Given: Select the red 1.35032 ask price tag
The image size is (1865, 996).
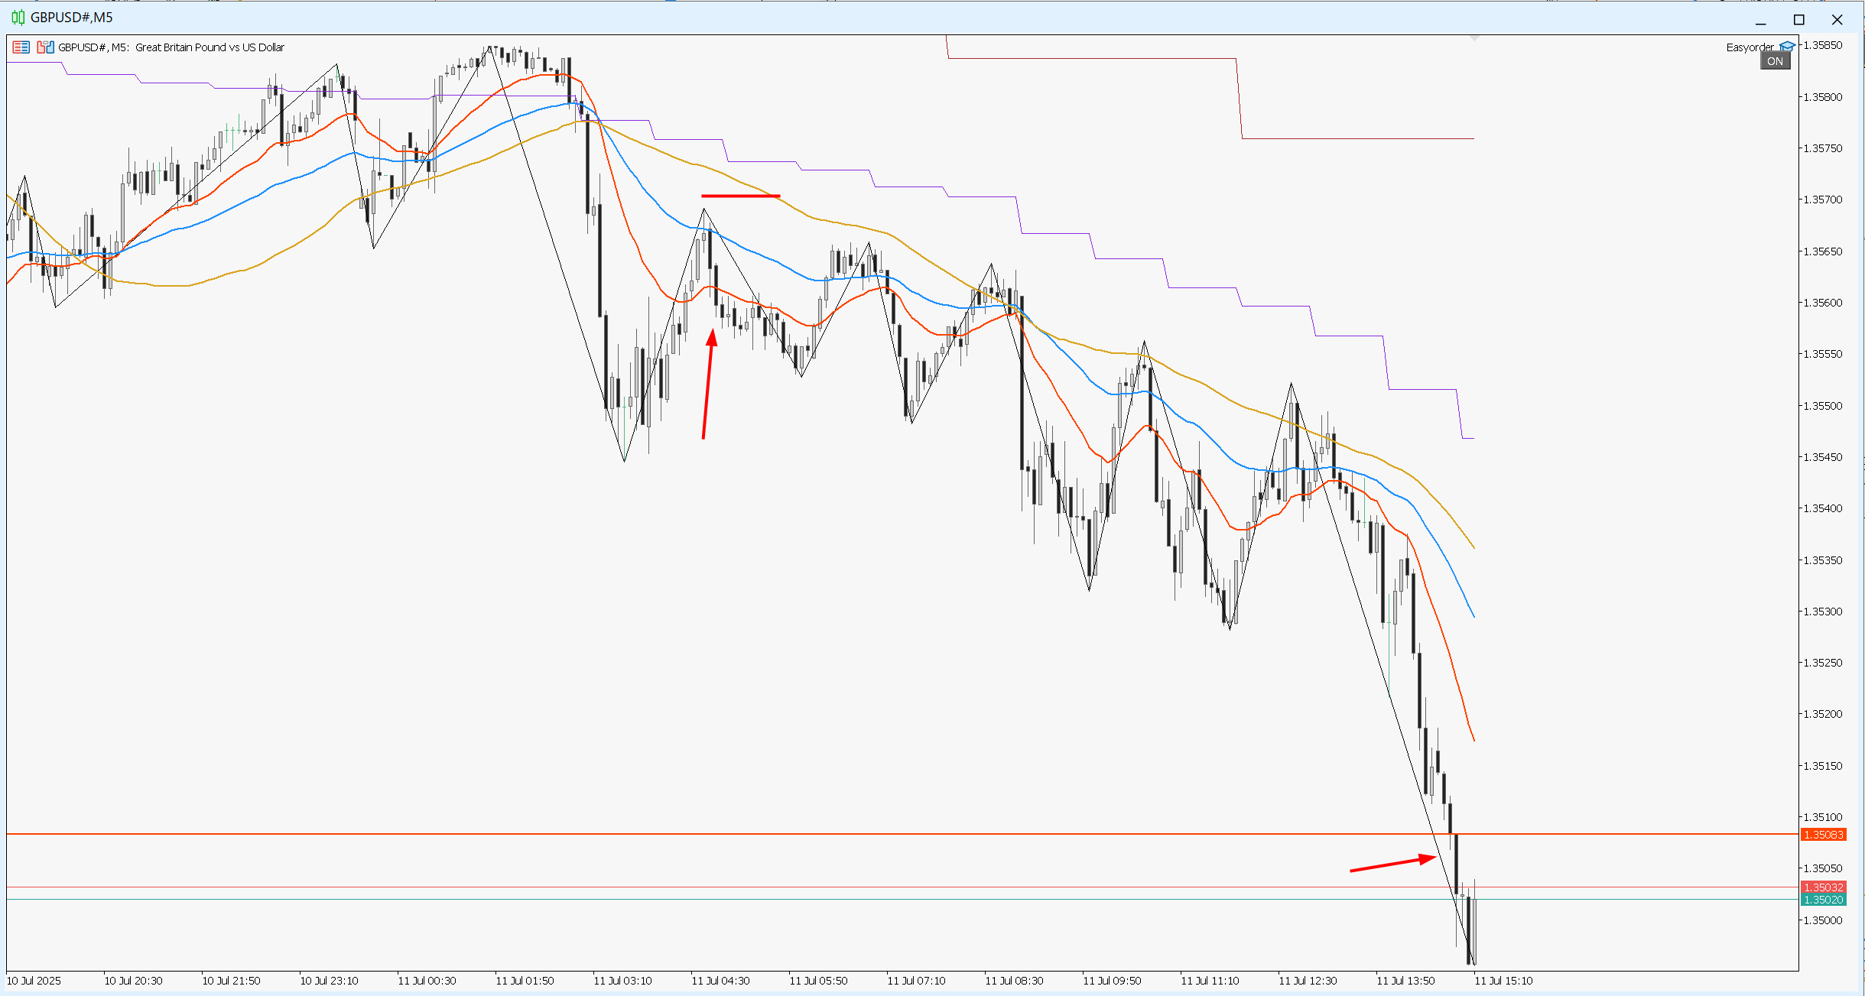Looking at the screenshot, I should pos(1824,887).
